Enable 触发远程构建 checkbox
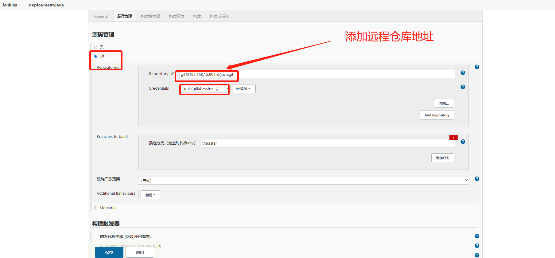The height and width of the screenshot is (258, 555). (x=96, y=237)
